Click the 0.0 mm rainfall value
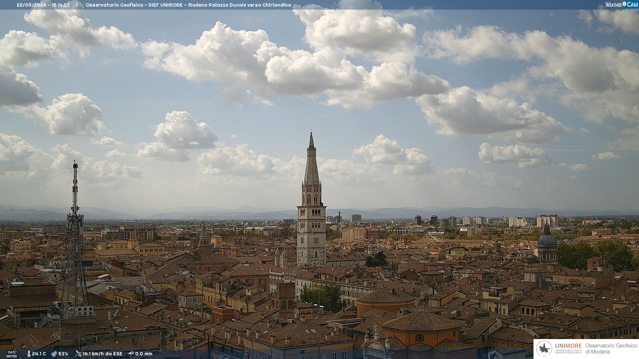The width and height of the screenshot is (639, 359). point(144,354)
